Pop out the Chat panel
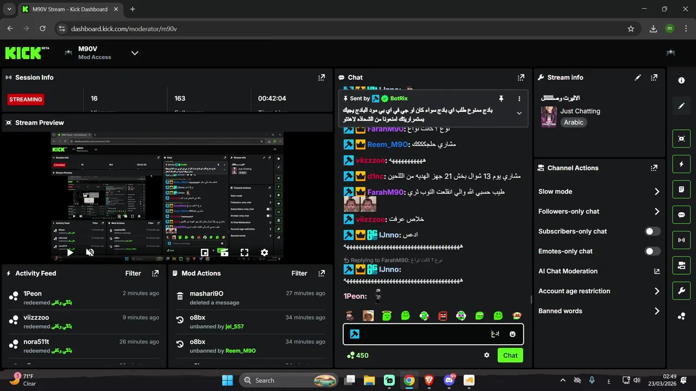The width and height of the screenshot is (696, 391). click(521, 78)
